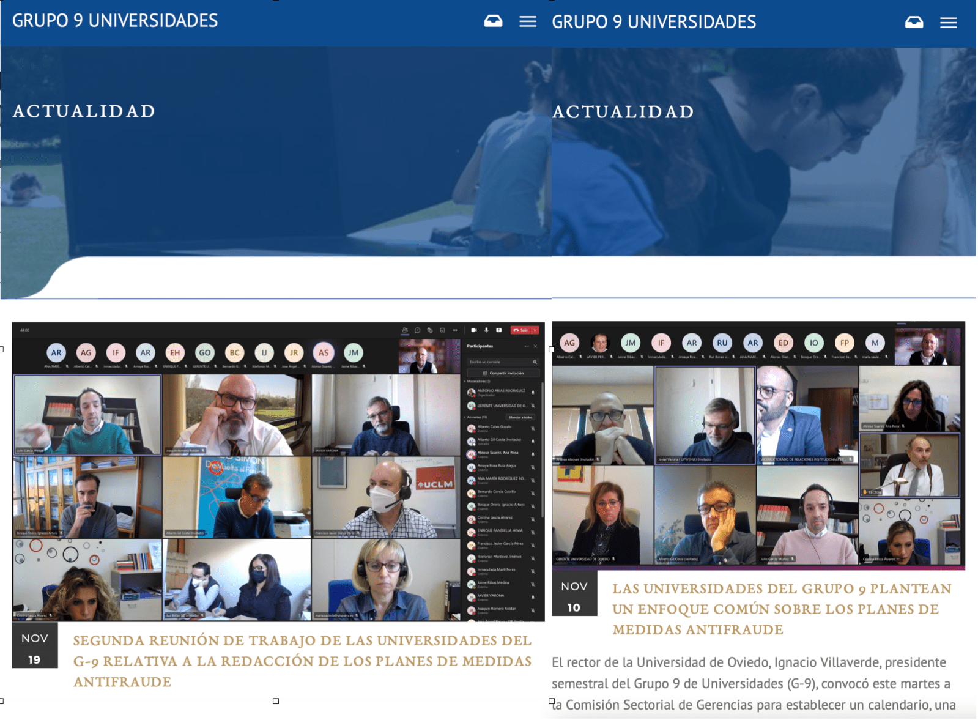978x723 pixels.
Task: Toggle the mute icon beside Alberto Calvo Gozalo
Action: coord(533,428)
